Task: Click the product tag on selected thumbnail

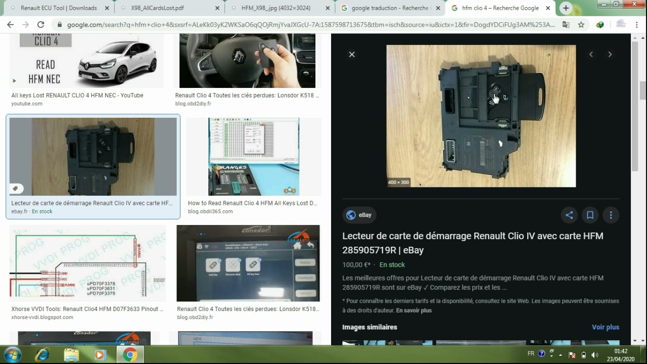Action: 16,189
